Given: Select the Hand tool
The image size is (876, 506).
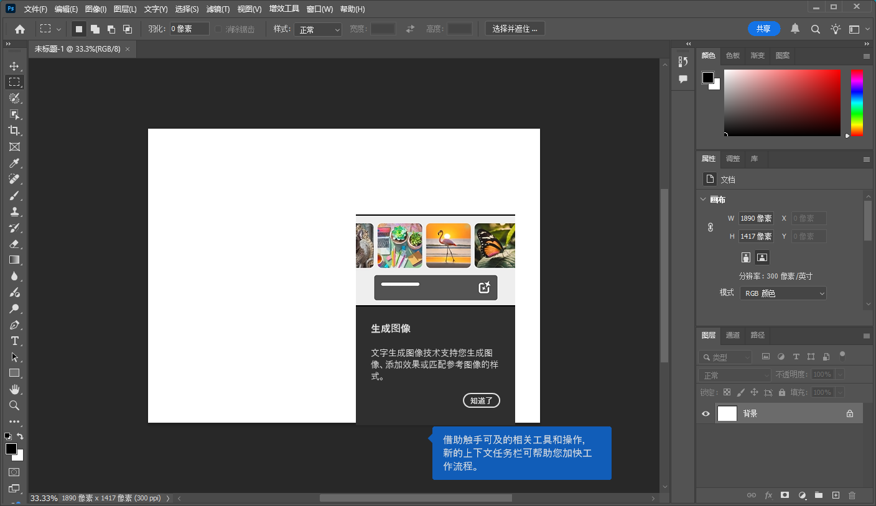Looking at the screenshot, I should click(14, 389).
